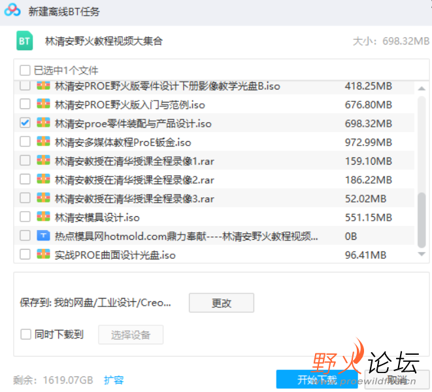Image resolution: width=432 pixels, height=392 pixels.
Task: Check the box for 授课全程录像2.rar
Action: (25, 179)
